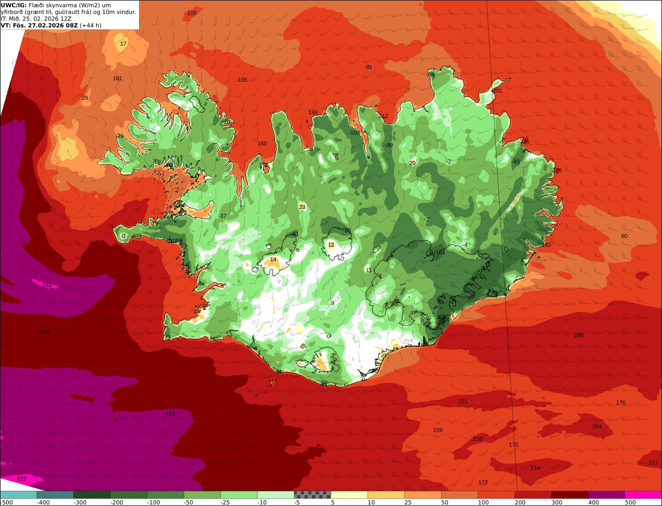Click the 29 flux value
The image size is (662, 506).
click(85, 98)
